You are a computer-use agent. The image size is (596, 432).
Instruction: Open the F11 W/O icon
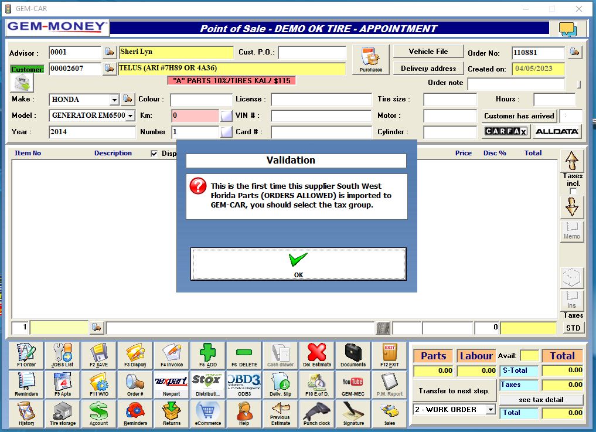(99, 385)
